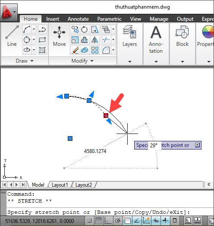Select the Arc tool in Draw panel
Viewport: 214px width, 226px height.
coord(27,29)
